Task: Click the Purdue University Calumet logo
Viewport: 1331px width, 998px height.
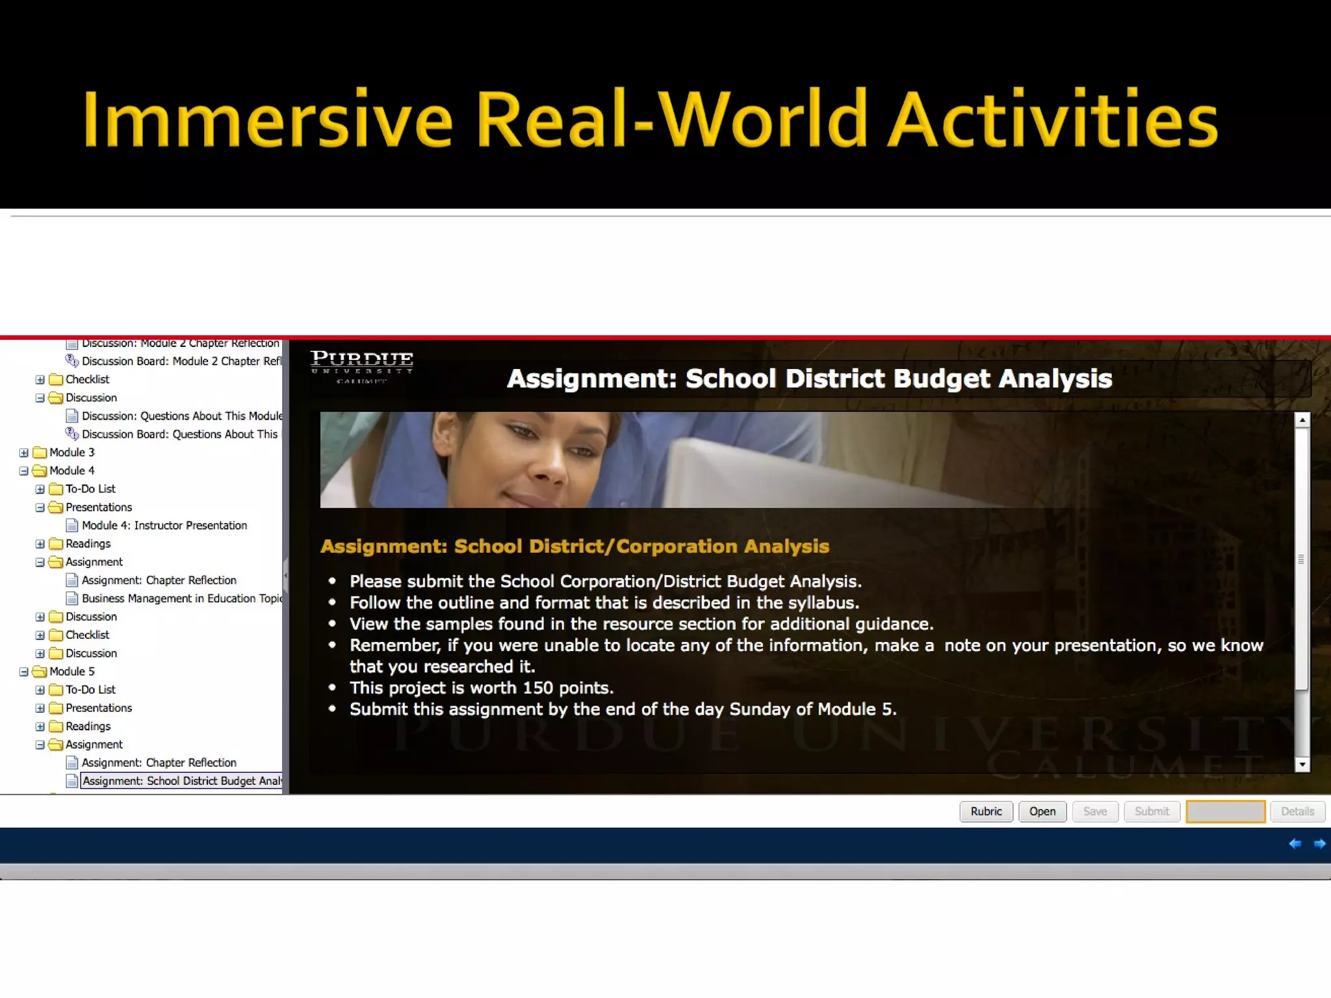Action: click(361, 366)
